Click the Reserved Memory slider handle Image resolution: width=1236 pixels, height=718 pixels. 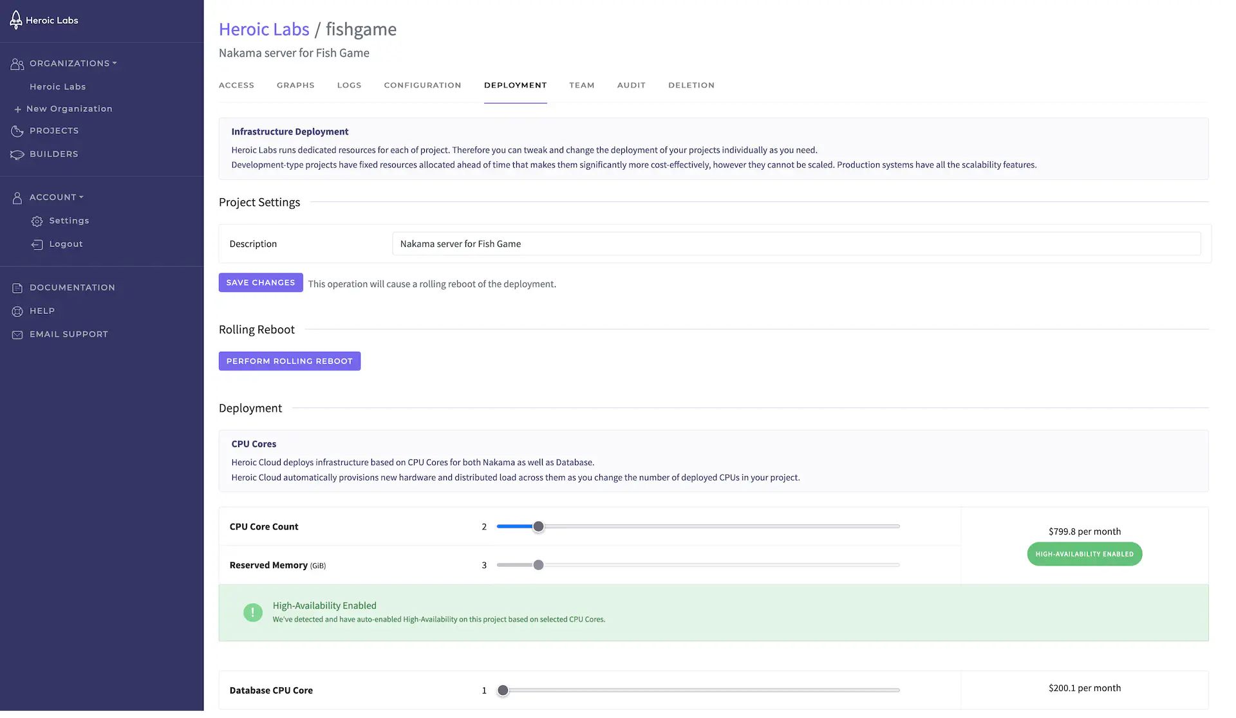coord(539,565)
